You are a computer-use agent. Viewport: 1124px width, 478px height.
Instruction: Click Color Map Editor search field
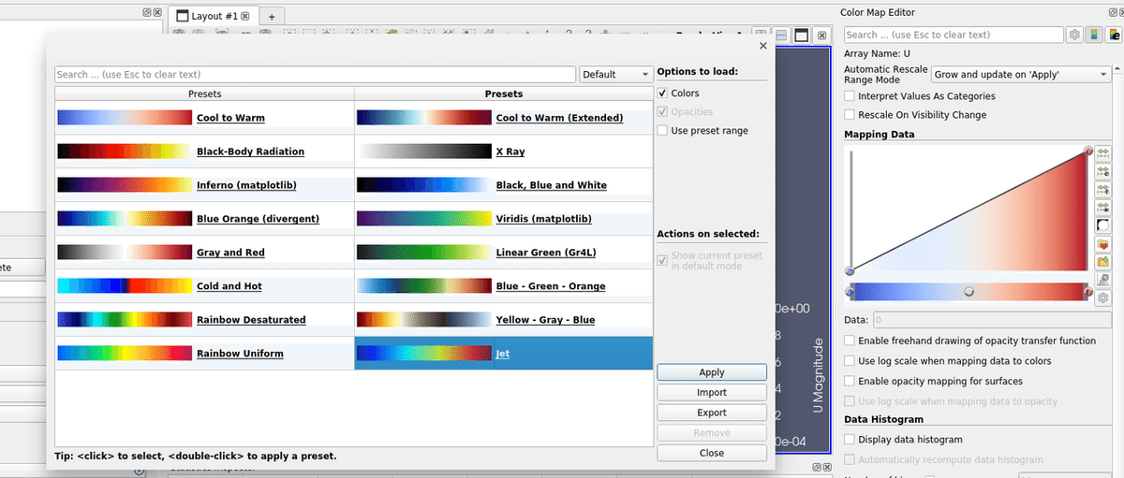tap(954, 35)
